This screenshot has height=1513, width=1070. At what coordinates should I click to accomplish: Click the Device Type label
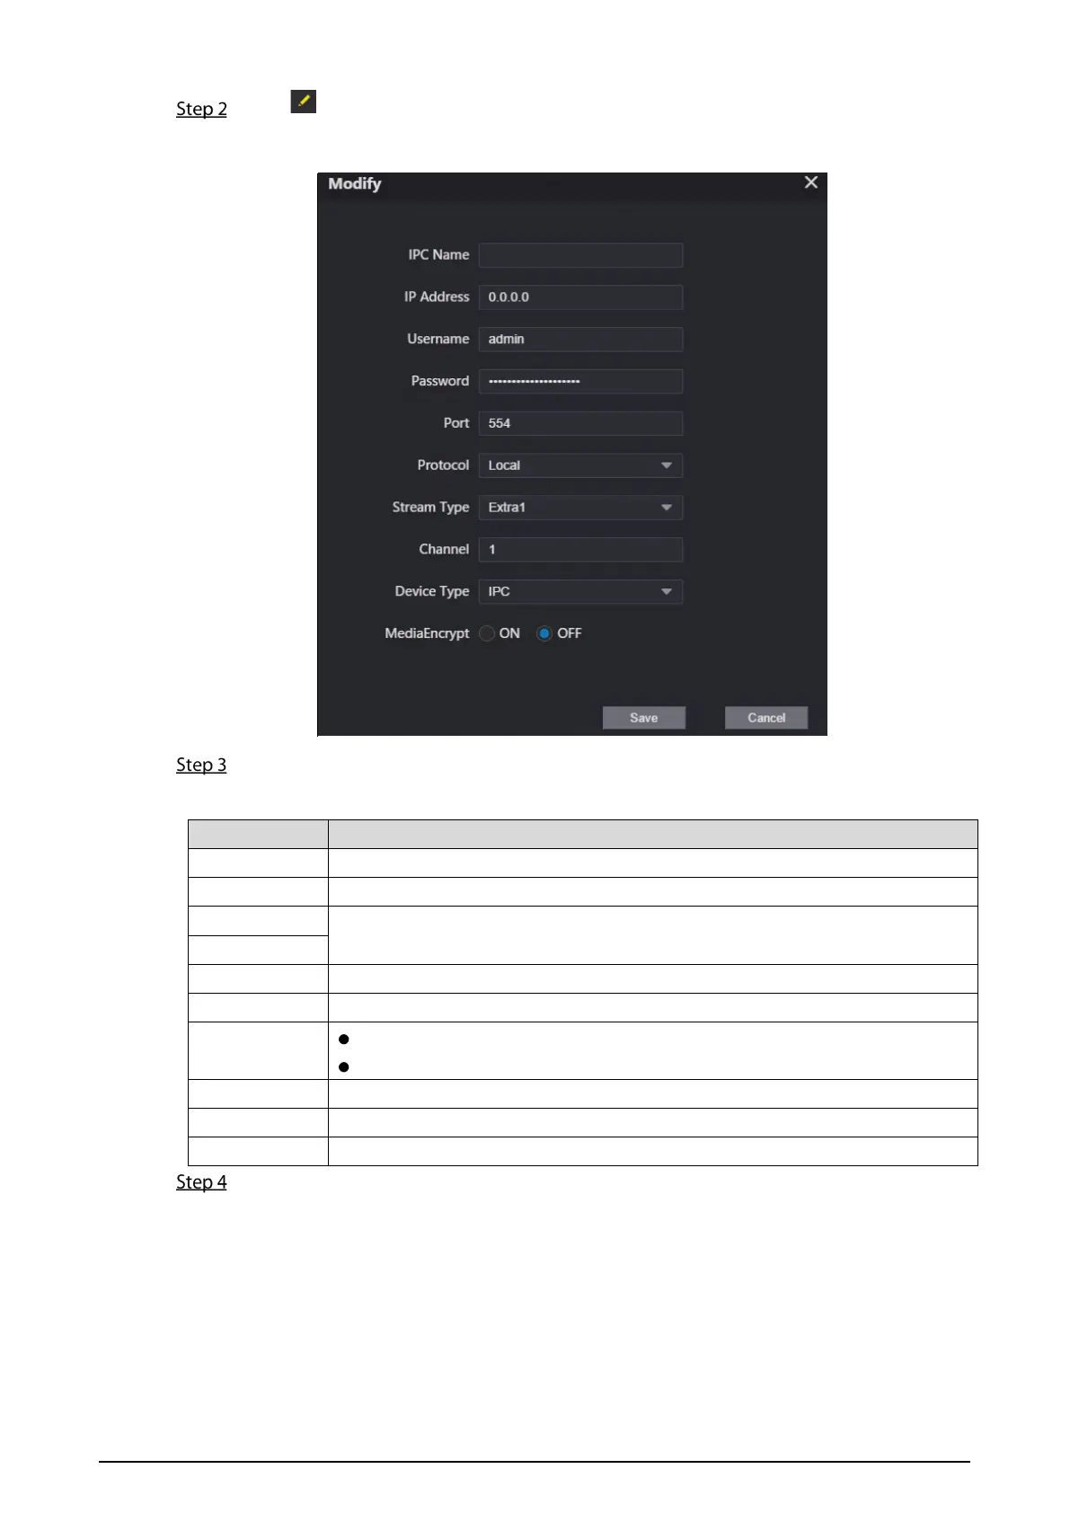tap(432, 591)
